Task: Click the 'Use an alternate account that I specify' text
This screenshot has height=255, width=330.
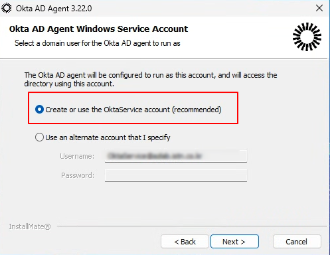Action: point(108,137)
